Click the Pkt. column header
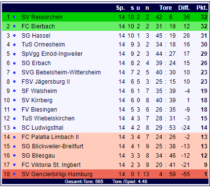The width and height of the screenshot is (210, 187). point(202,8)
